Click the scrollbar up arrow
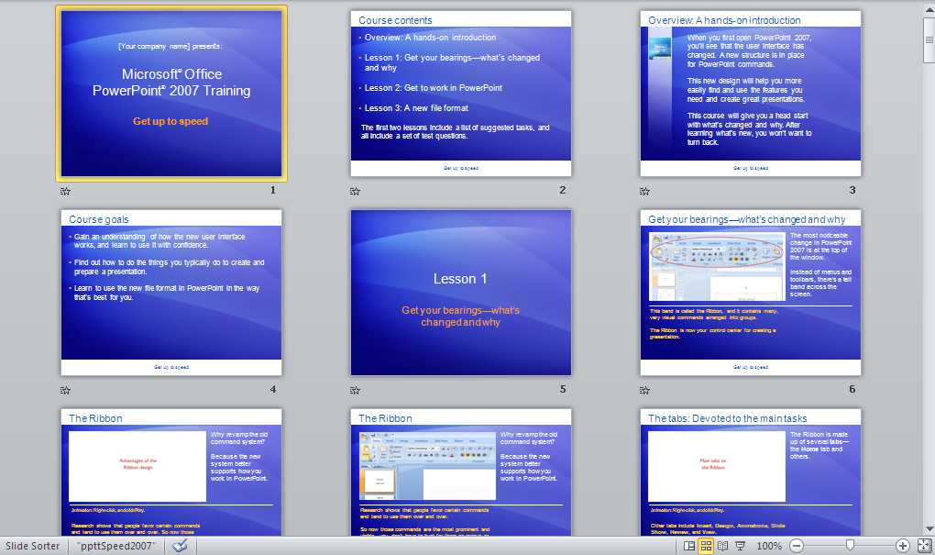This screenshot has height=555, width=935. click(928, 9)
